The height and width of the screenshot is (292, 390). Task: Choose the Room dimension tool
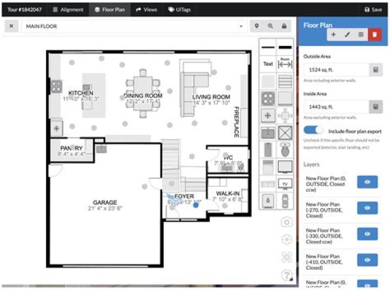pyautogui.click(x=285, y=64)
